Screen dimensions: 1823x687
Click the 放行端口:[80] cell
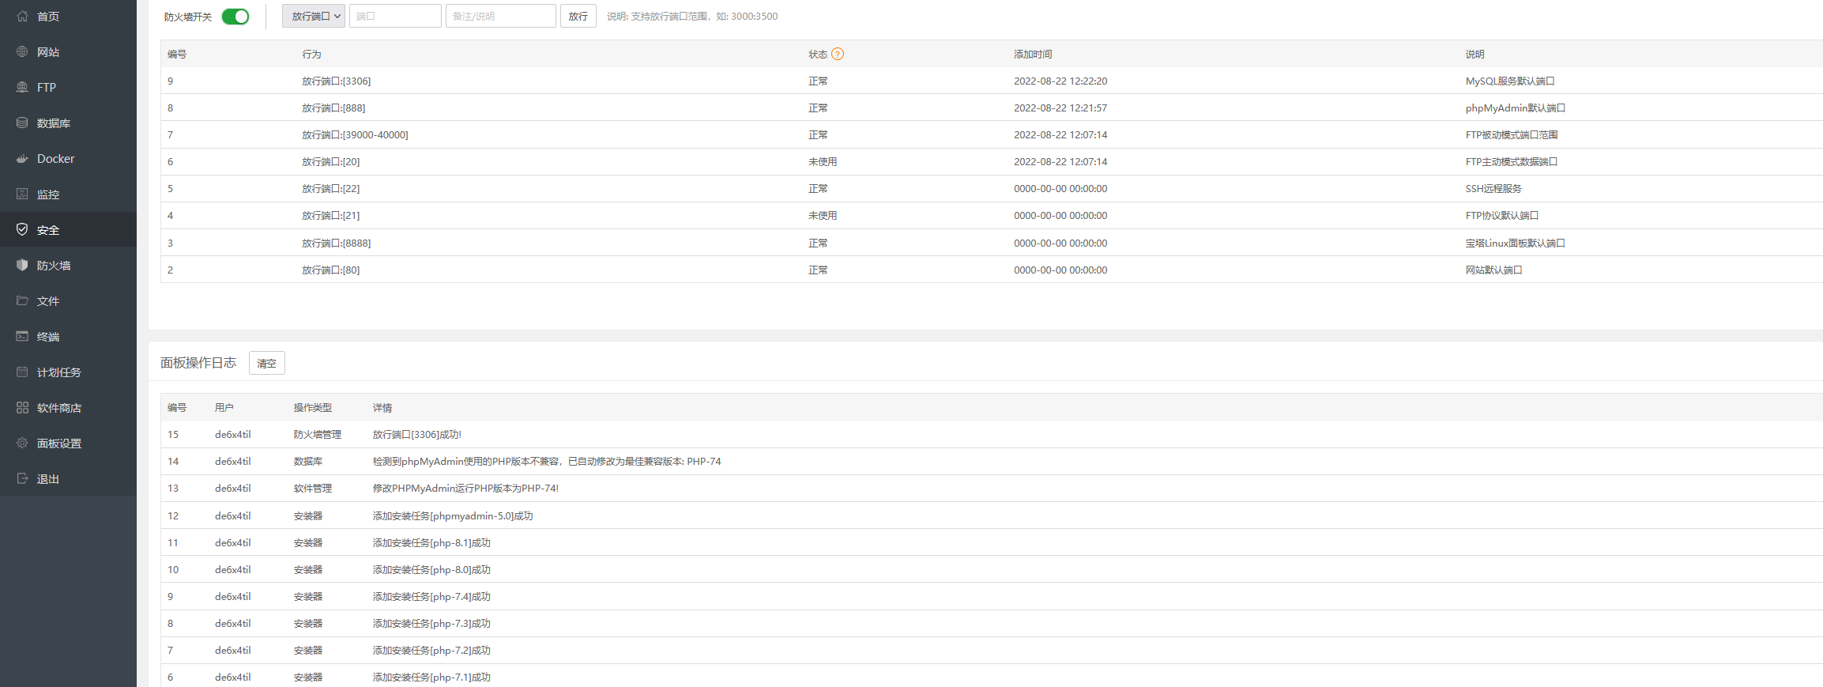point(331,270)
